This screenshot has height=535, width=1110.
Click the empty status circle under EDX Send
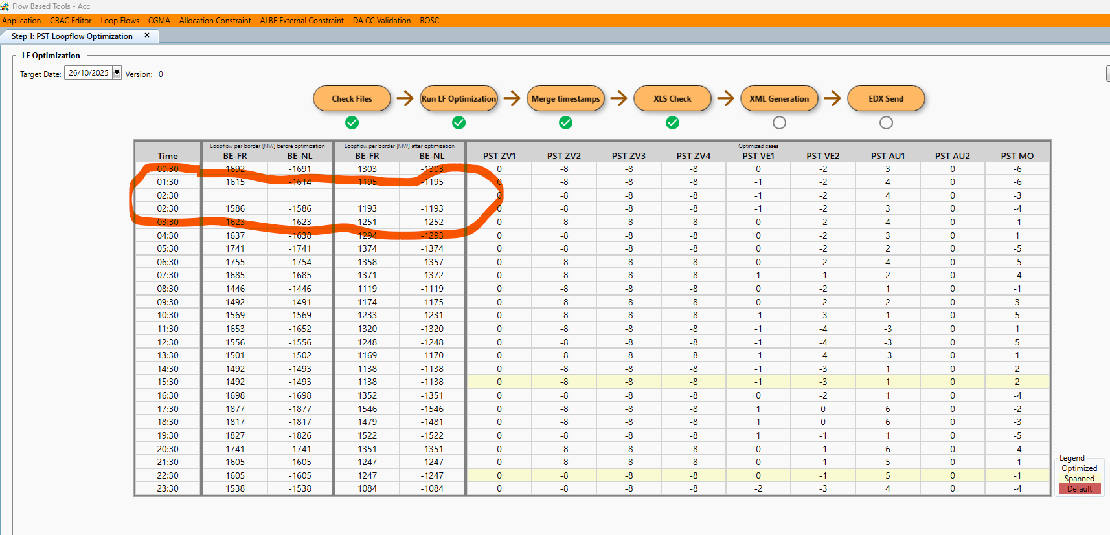886,122
